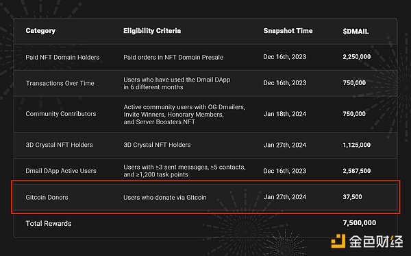Click the Jan 18th, 2024 snapshot date

(285, 114)
